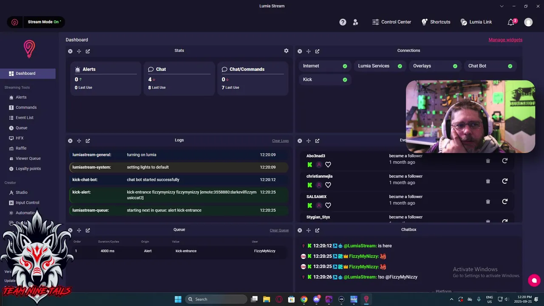Click the Kick icon under christianmejla
Image resolution: width=544 pixels, height=306 pixels.
310,185
